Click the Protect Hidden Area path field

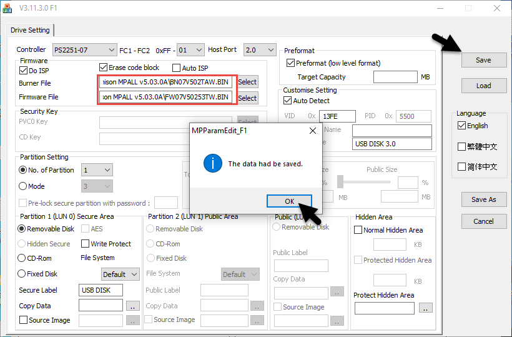pos(385,308)
